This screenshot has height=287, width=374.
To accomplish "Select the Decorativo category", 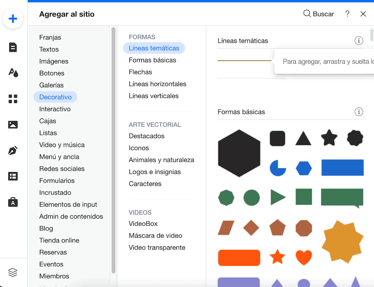I will tap(55, 97).
